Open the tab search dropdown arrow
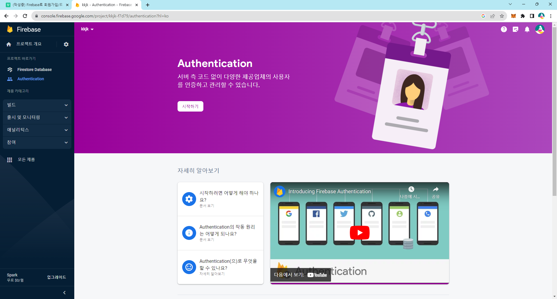This screenshot has width=557, height=299. tap(510, 4)
